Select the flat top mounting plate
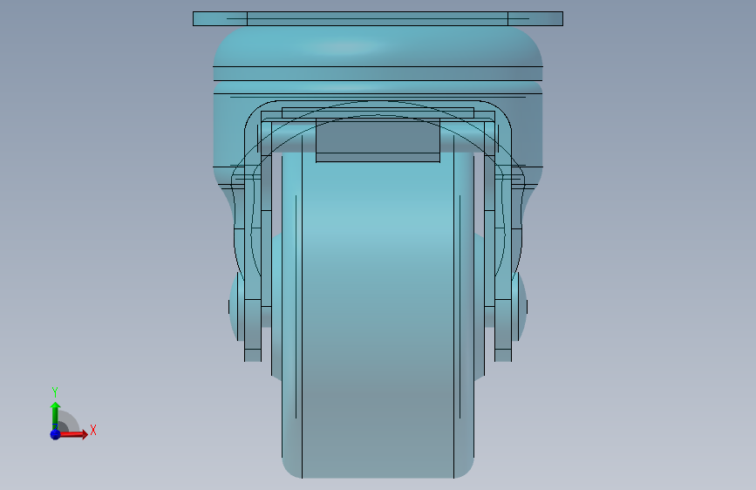756x490 pixels. point(378,19)
